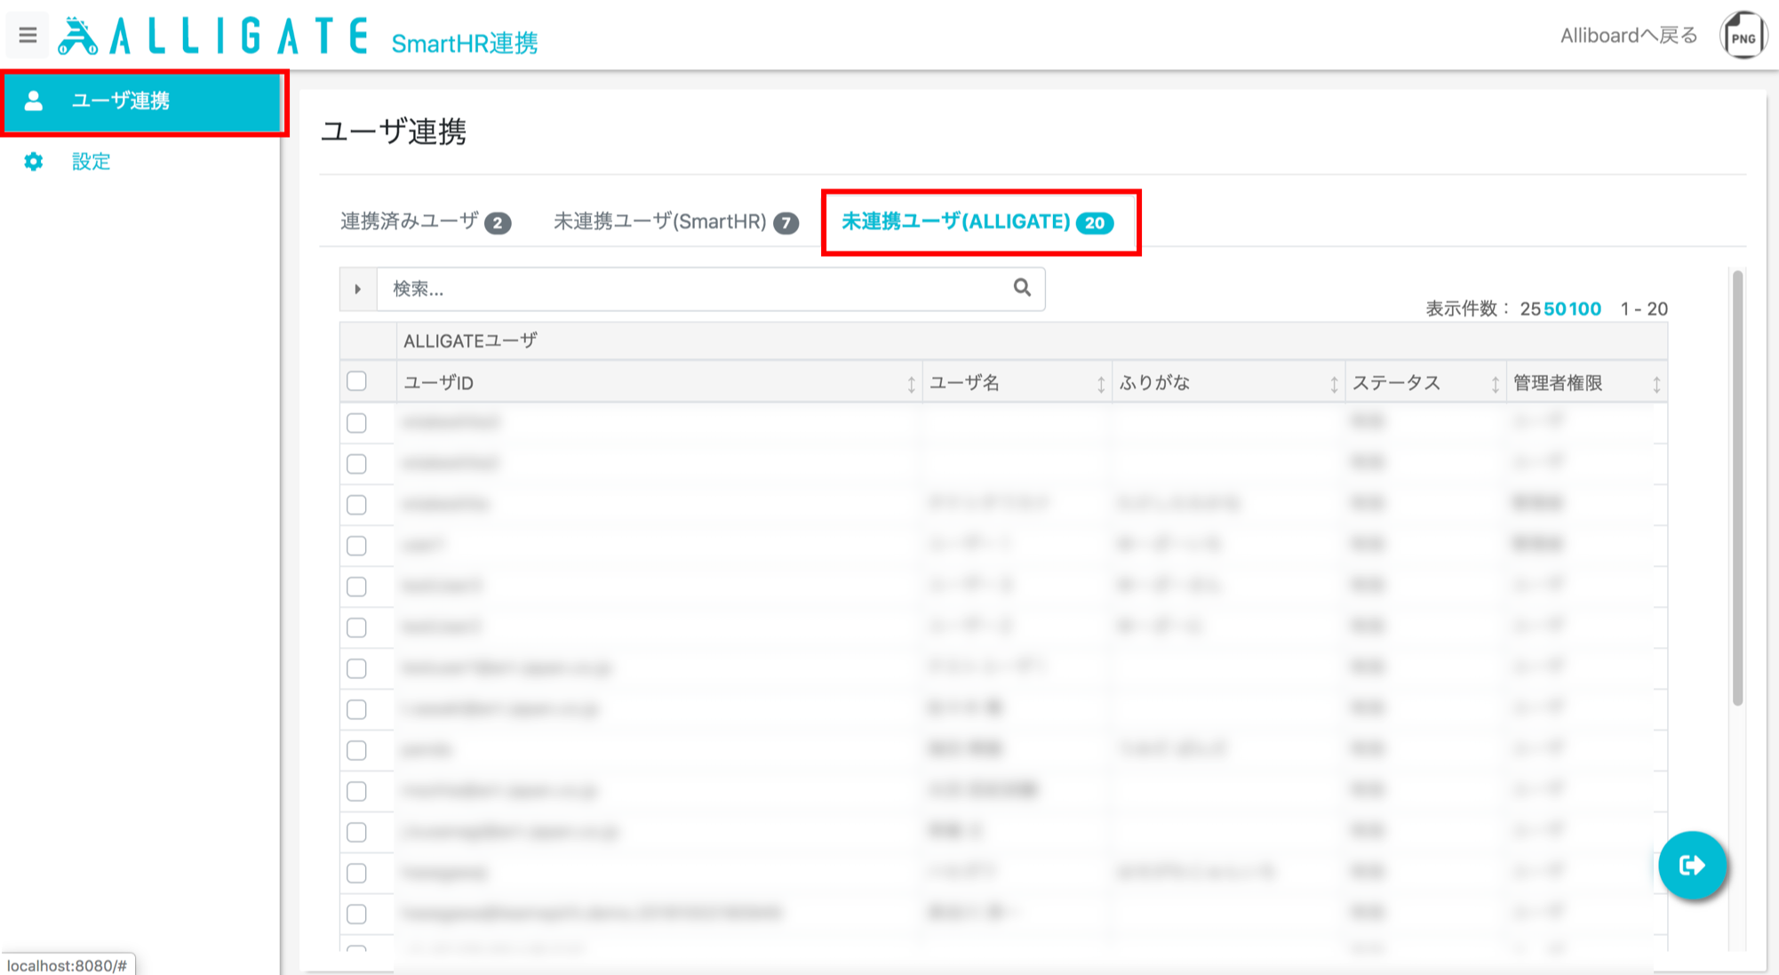Open the 連携済みユーザ tab
Screen dimensions: 1779x975
tap(425, 221)
